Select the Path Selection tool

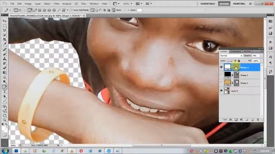click(5, 96)
